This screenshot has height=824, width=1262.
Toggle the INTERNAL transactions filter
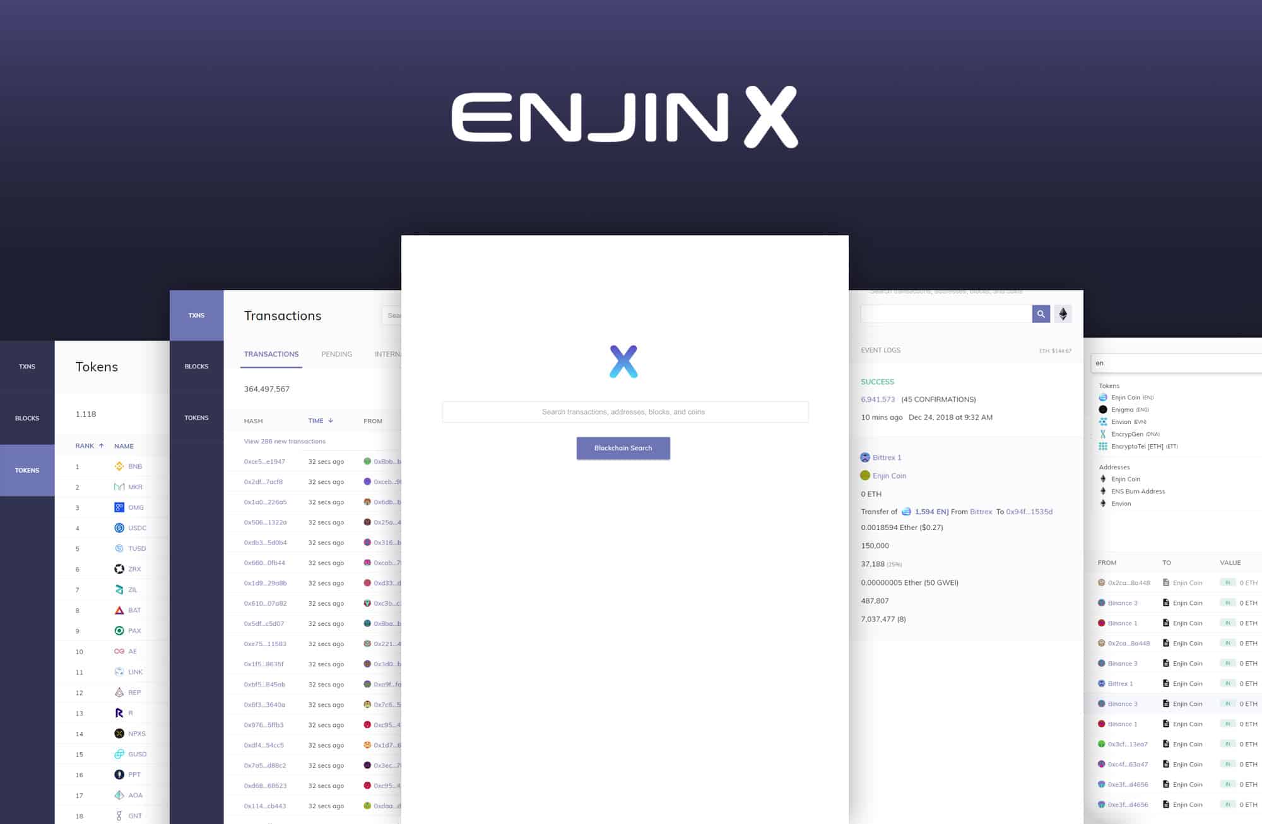coord(386,353)
